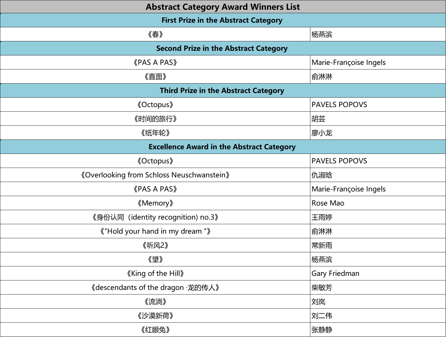Click the 《直面》 title cell
Screen dimensions: 446x337
155,77
